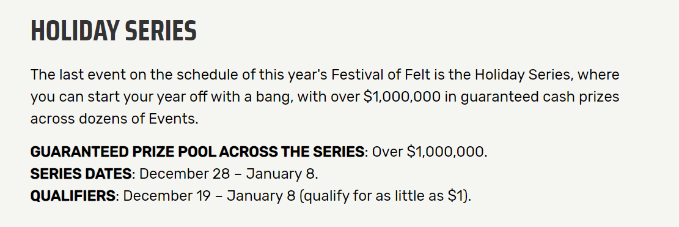Click the '$1' amount in Qualifiers line
679x227 pixels.
455,196
